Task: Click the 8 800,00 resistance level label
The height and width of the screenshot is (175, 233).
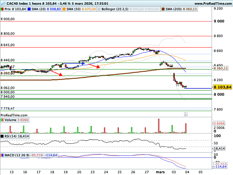Action: (x=7, y=34)
